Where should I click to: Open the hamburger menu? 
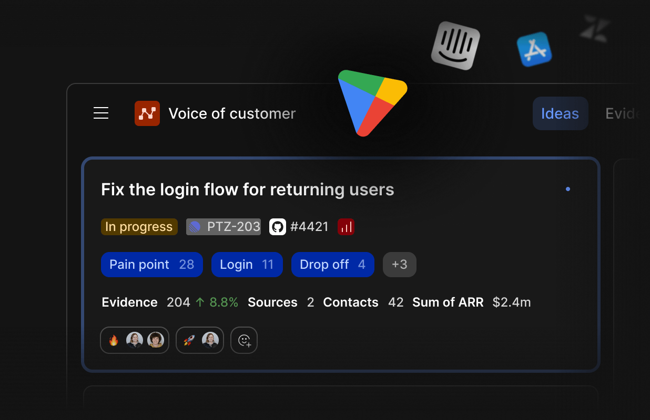click(101, 113)
